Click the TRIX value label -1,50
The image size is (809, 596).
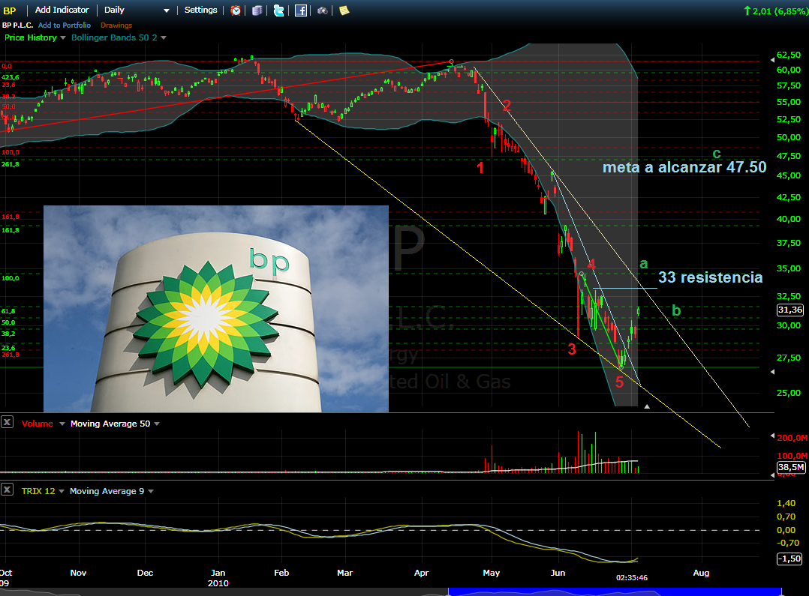[x=789, y=559]
